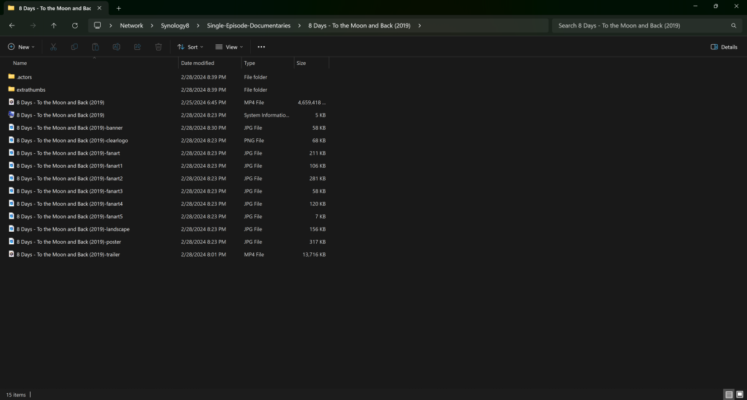
Task: Click the Delete trash can icon
Action: pos(159,47)
